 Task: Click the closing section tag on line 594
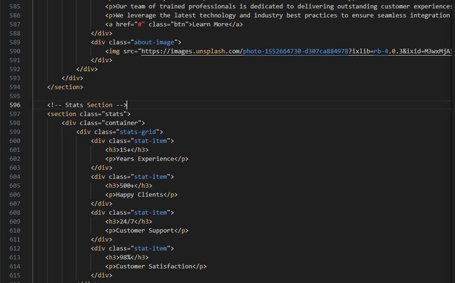click(x=65, y=87)
